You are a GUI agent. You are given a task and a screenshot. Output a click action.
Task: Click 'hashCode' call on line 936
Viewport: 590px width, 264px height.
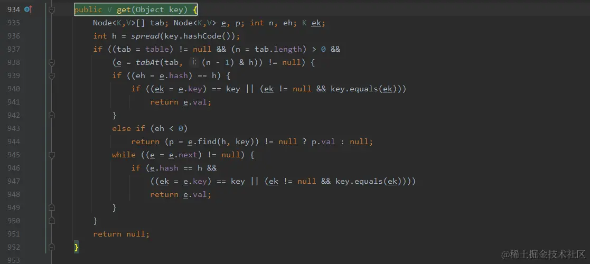[x=202, y=36]
